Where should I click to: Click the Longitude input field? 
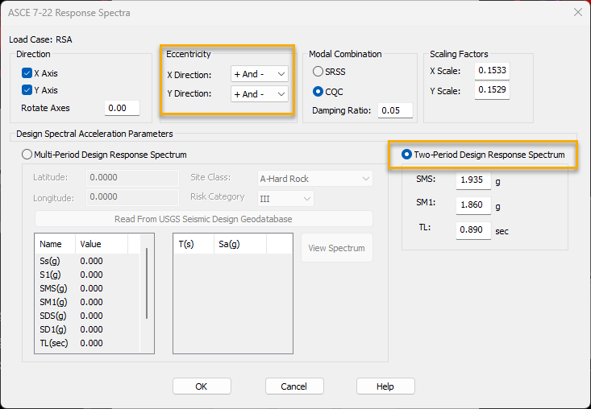click(133, 197)
